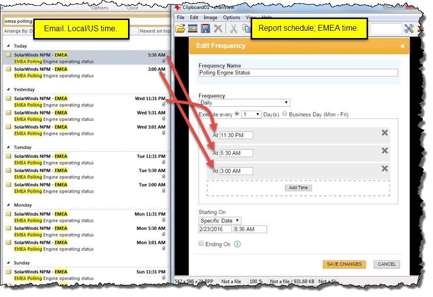
Task: Open IrfanView File menu
Action: coord(181,18)
